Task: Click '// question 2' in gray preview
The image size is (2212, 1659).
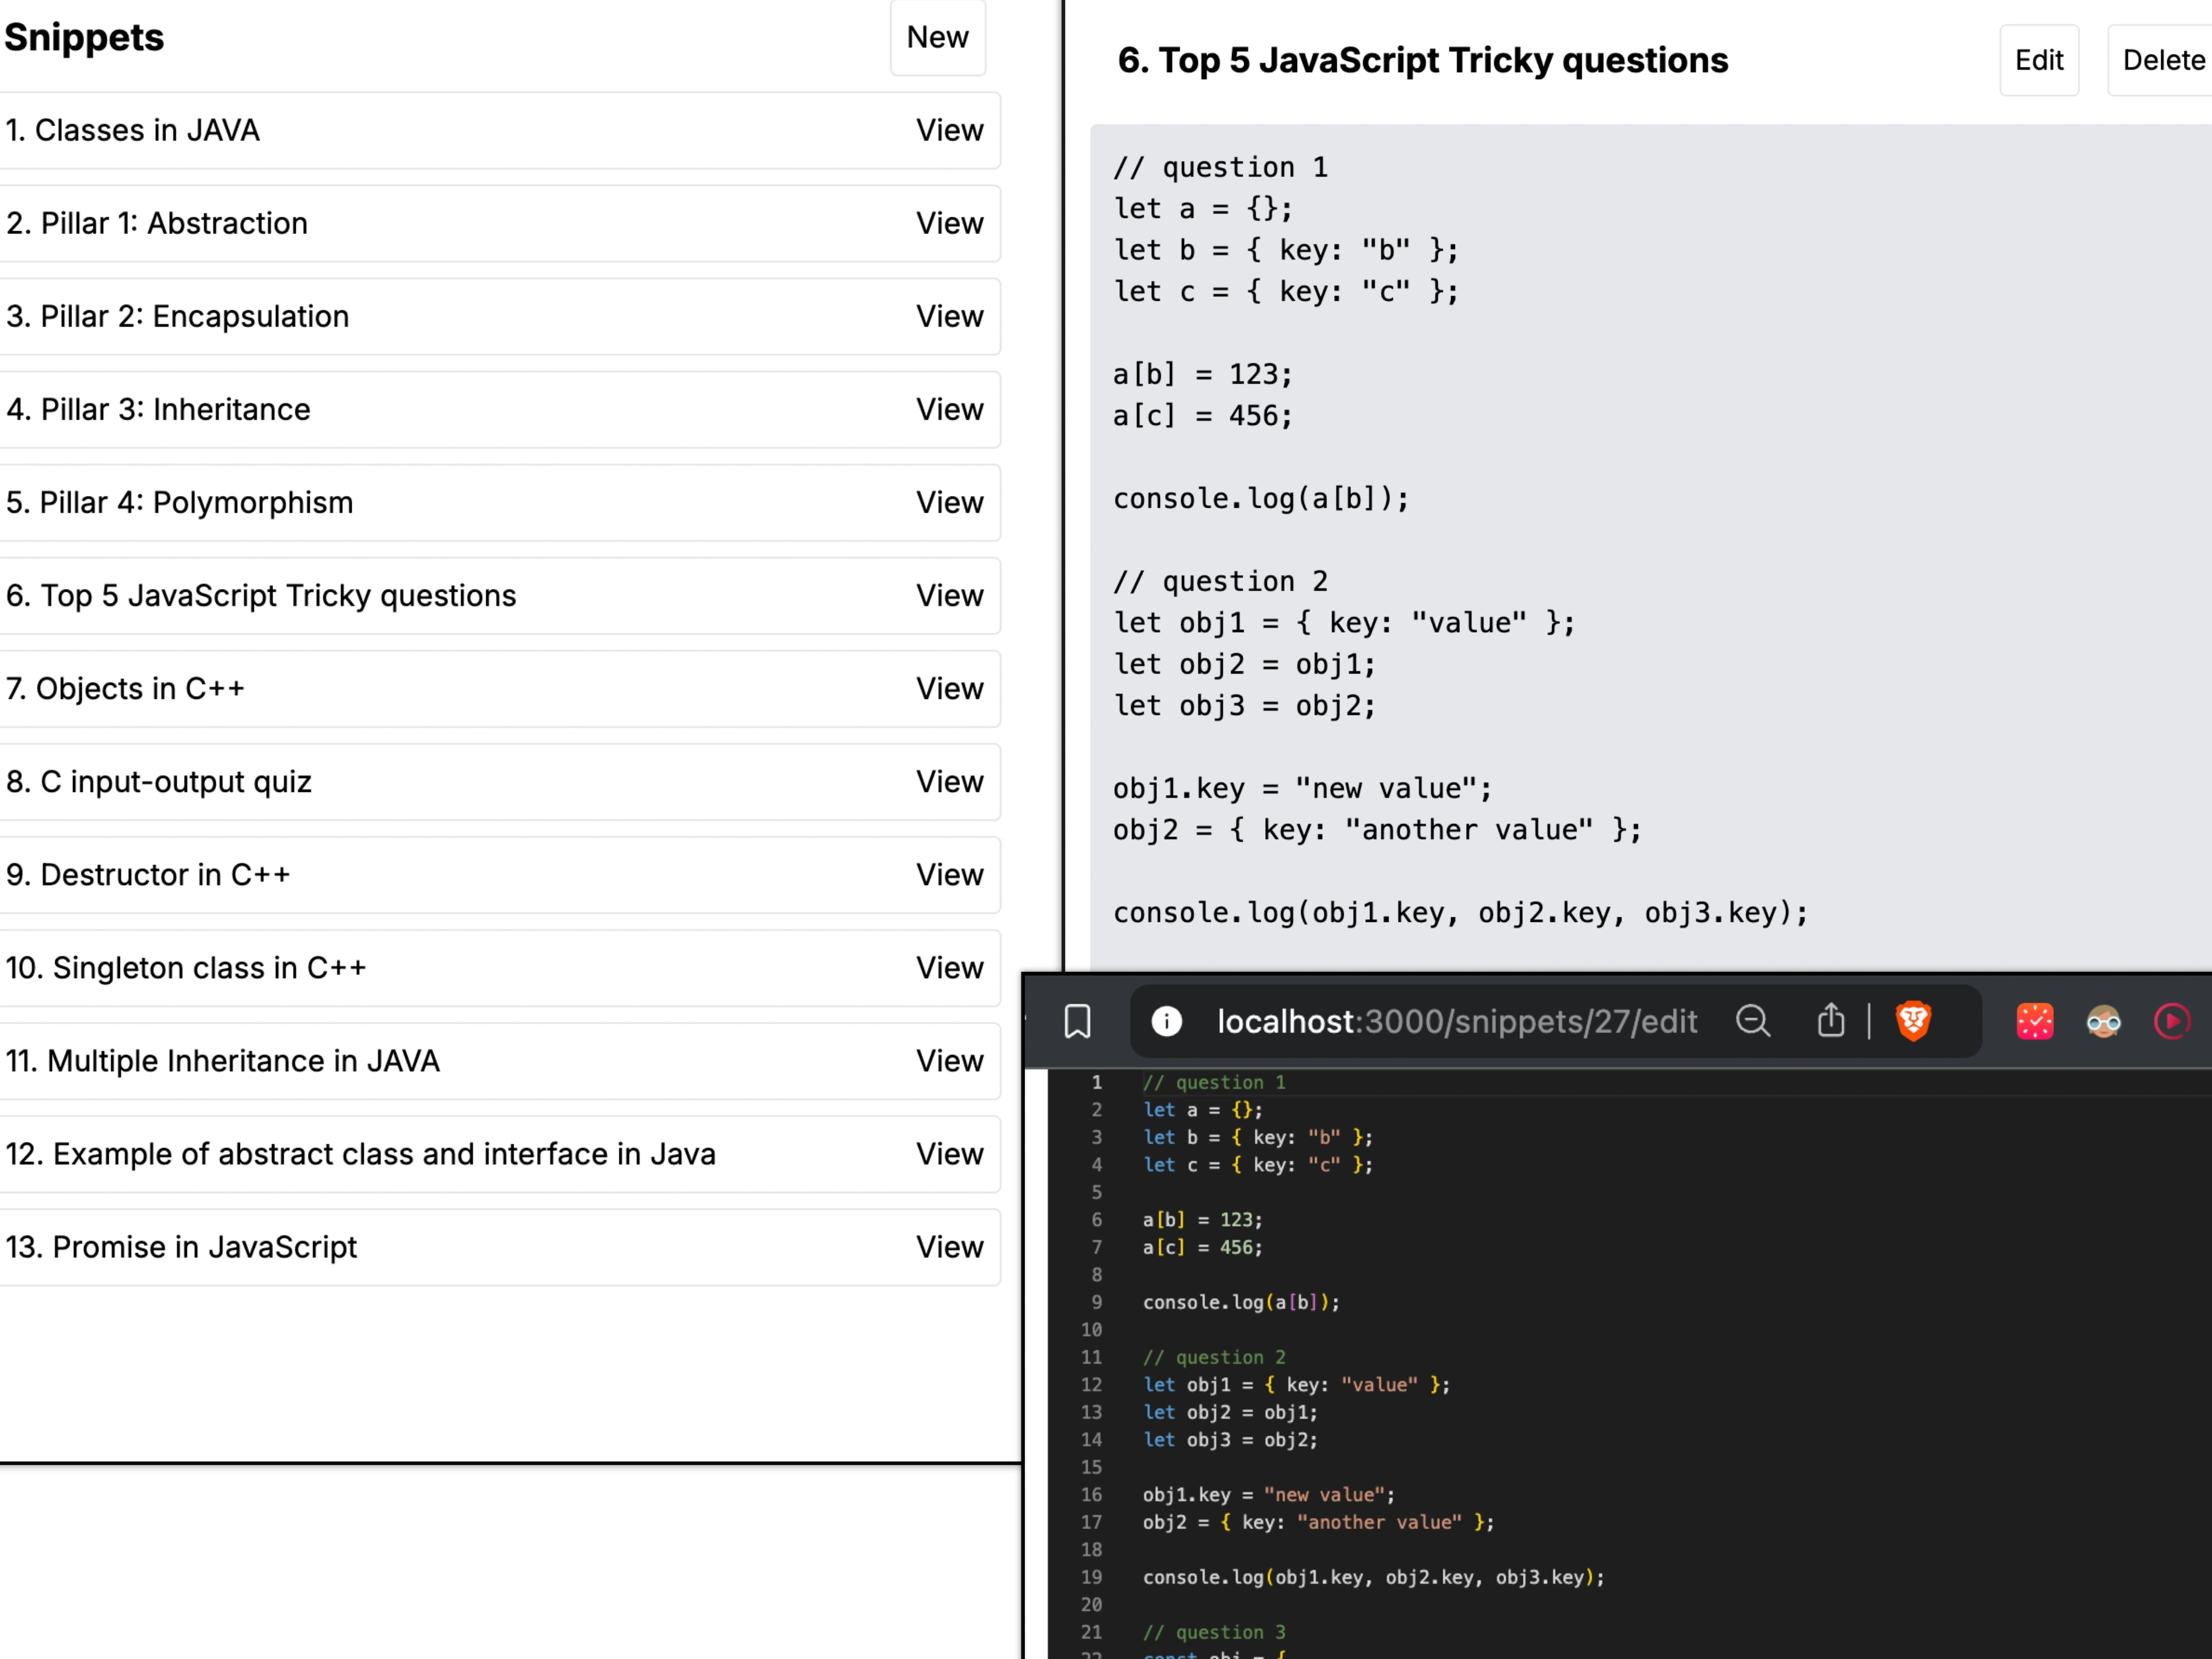Action: (x=1220, y=581)
